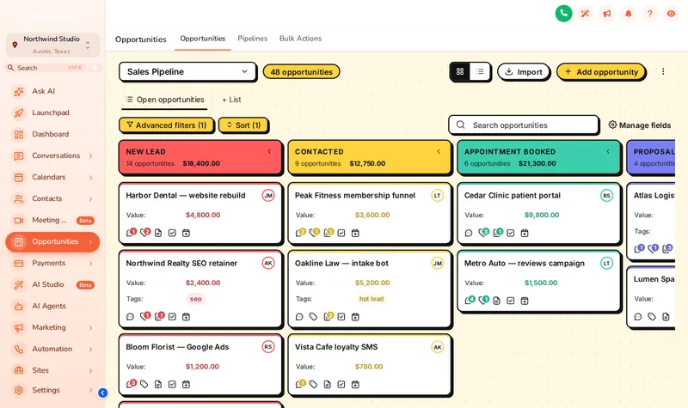Image resolution: width=688 pixels, height=408 pixels.
Task: Add a new view with + List
Action: [231, 100]
